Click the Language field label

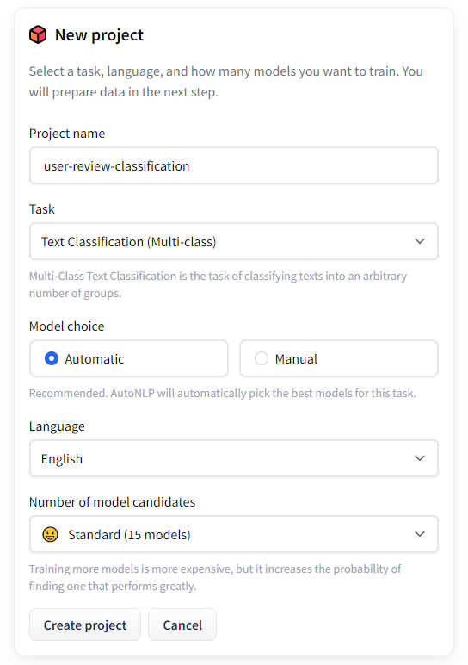point(57,426)
